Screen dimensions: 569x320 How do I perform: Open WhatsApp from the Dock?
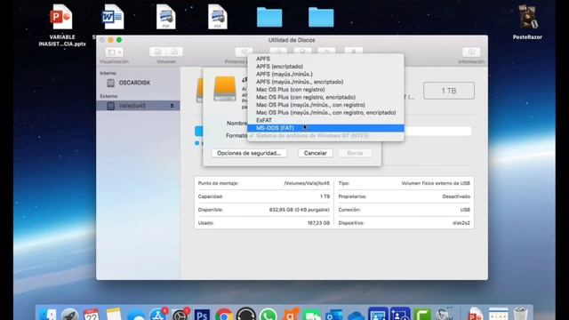[268, 314]
